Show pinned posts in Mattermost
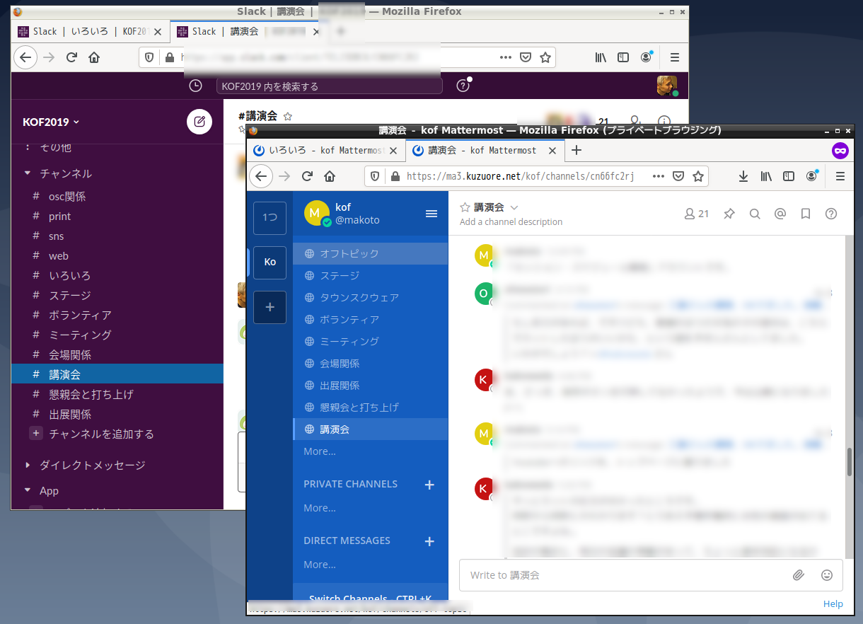The width and height of the screenshot is (863, 624). [729, 214]
